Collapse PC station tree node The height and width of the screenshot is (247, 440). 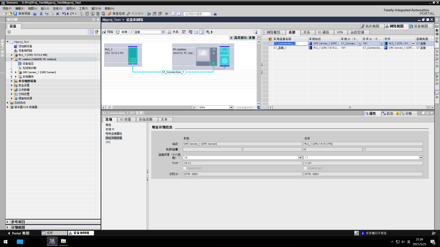(x=11, y=59)
